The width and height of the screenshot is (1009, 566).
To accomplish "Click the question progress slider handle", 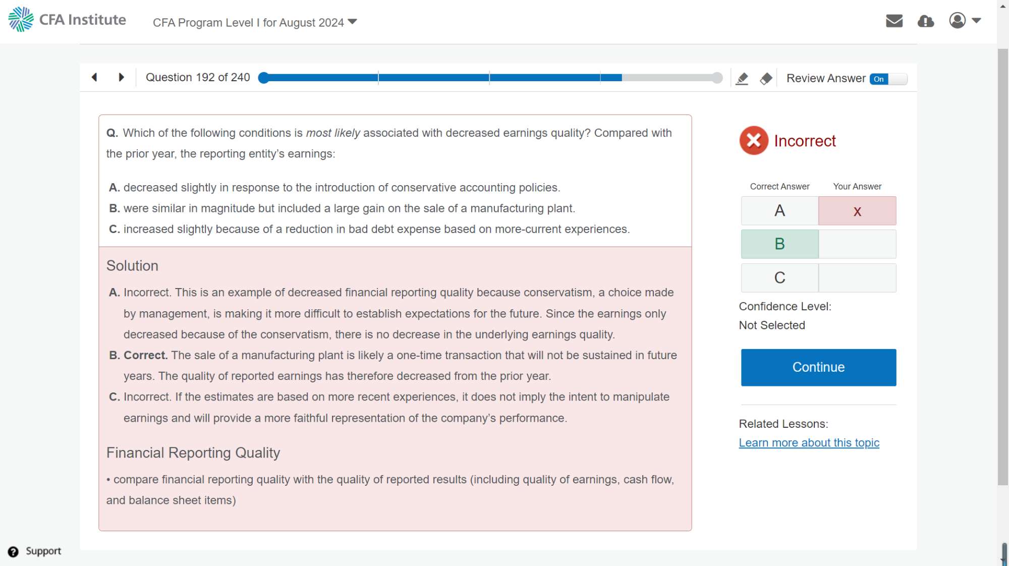I will (263, 78).
